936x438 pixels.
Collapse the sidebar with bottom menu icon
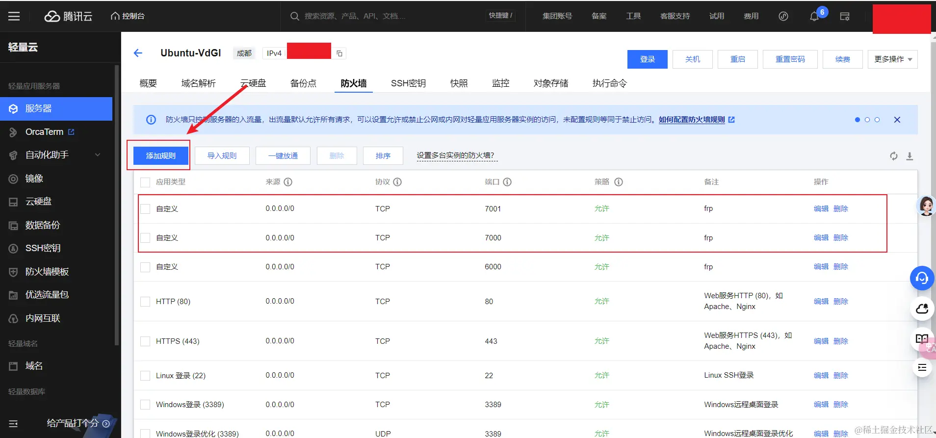pos(14,424)
